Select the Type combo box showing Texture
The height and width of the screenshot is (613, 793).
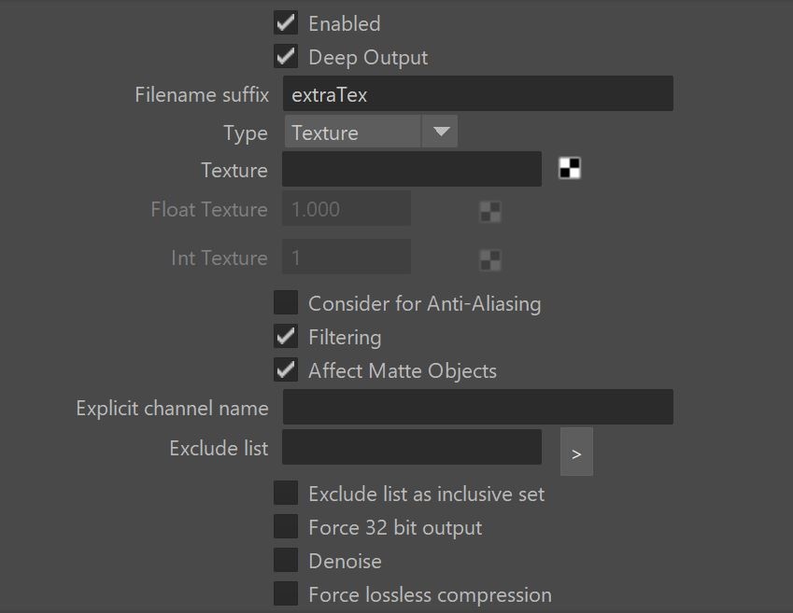tap(371, 132)
